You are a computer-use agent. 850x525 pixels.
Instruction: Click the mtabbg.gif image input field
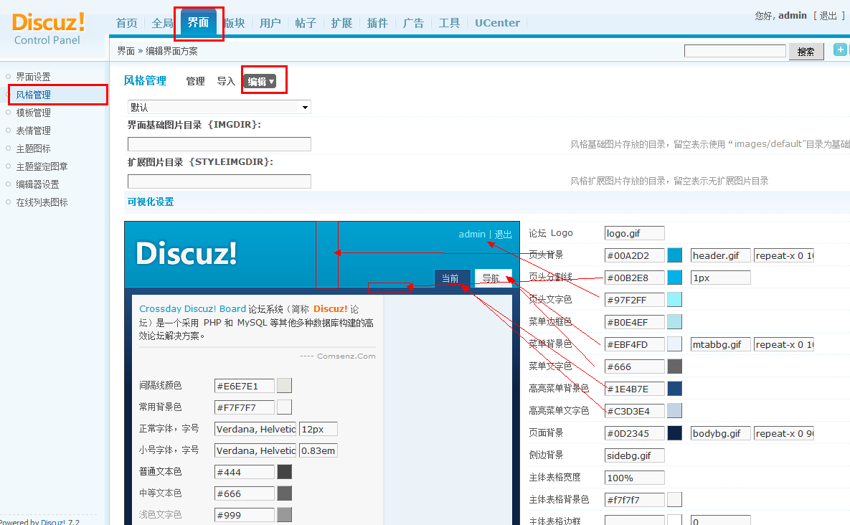pos(720,344)
